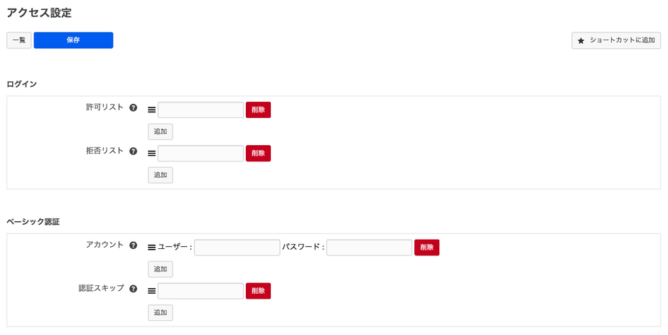668x335 pixels.
Task: Focus the ユーザー input field
Action: [x=237, y=248]
